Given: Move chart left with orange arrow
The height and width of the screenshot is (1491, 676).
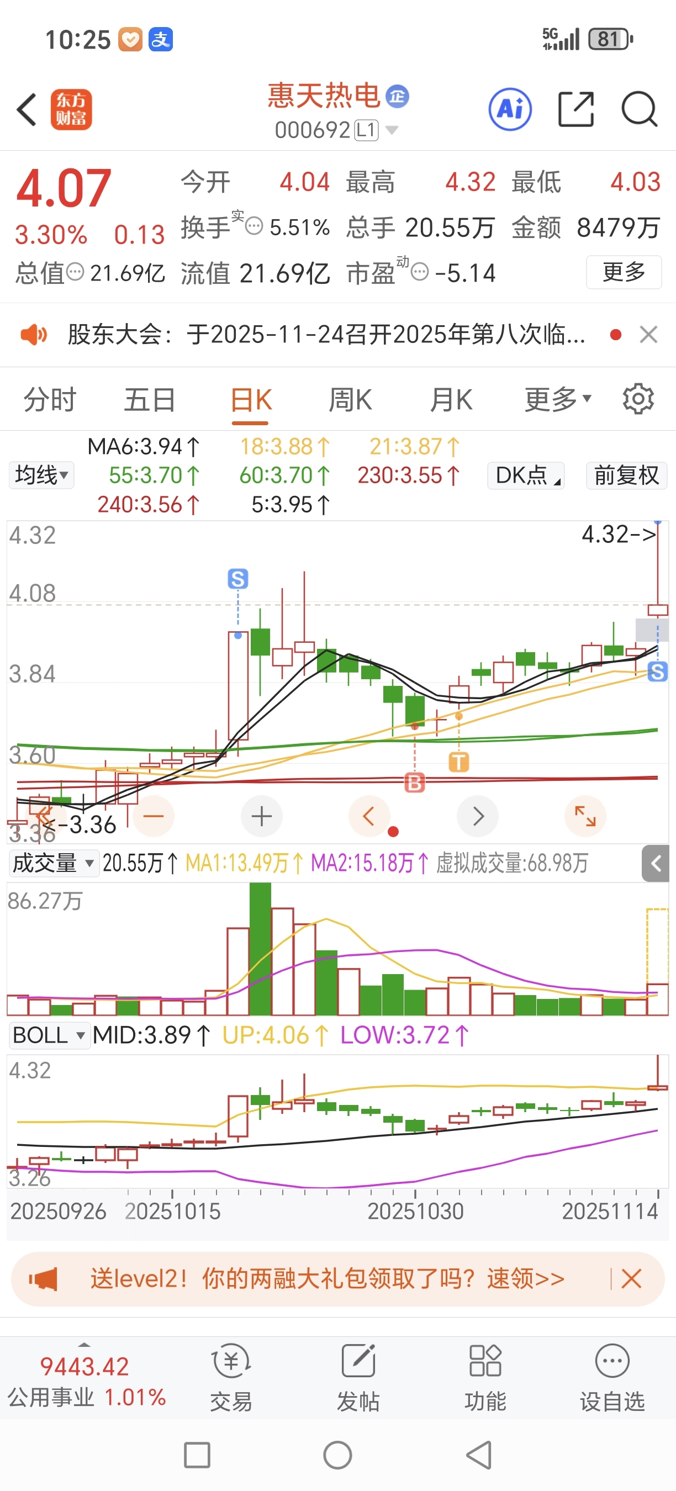Looking at the screenshot, I should (x=369, y=816).
